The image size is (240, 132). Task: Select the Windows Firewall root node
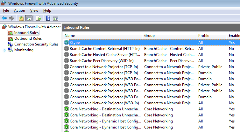[x=34, y=27]
